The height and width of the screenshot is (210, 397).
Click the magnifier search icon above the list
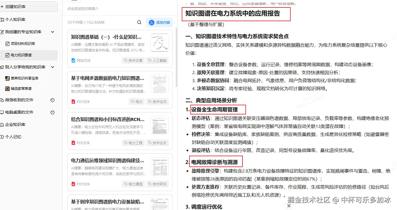139,22
